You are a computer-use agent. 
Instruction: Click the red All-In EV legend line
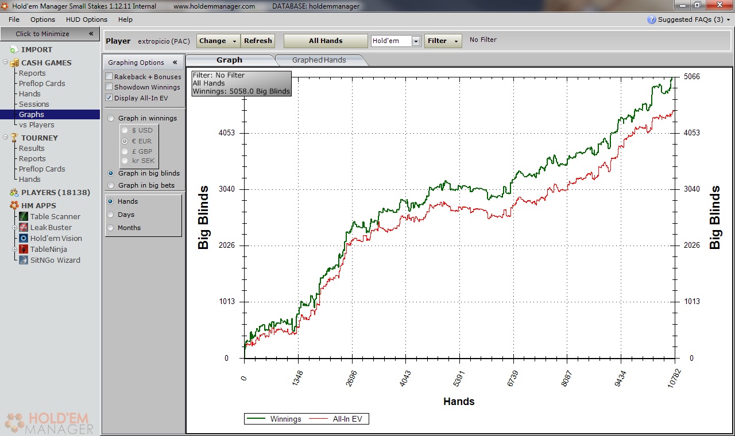coord(319,419)
